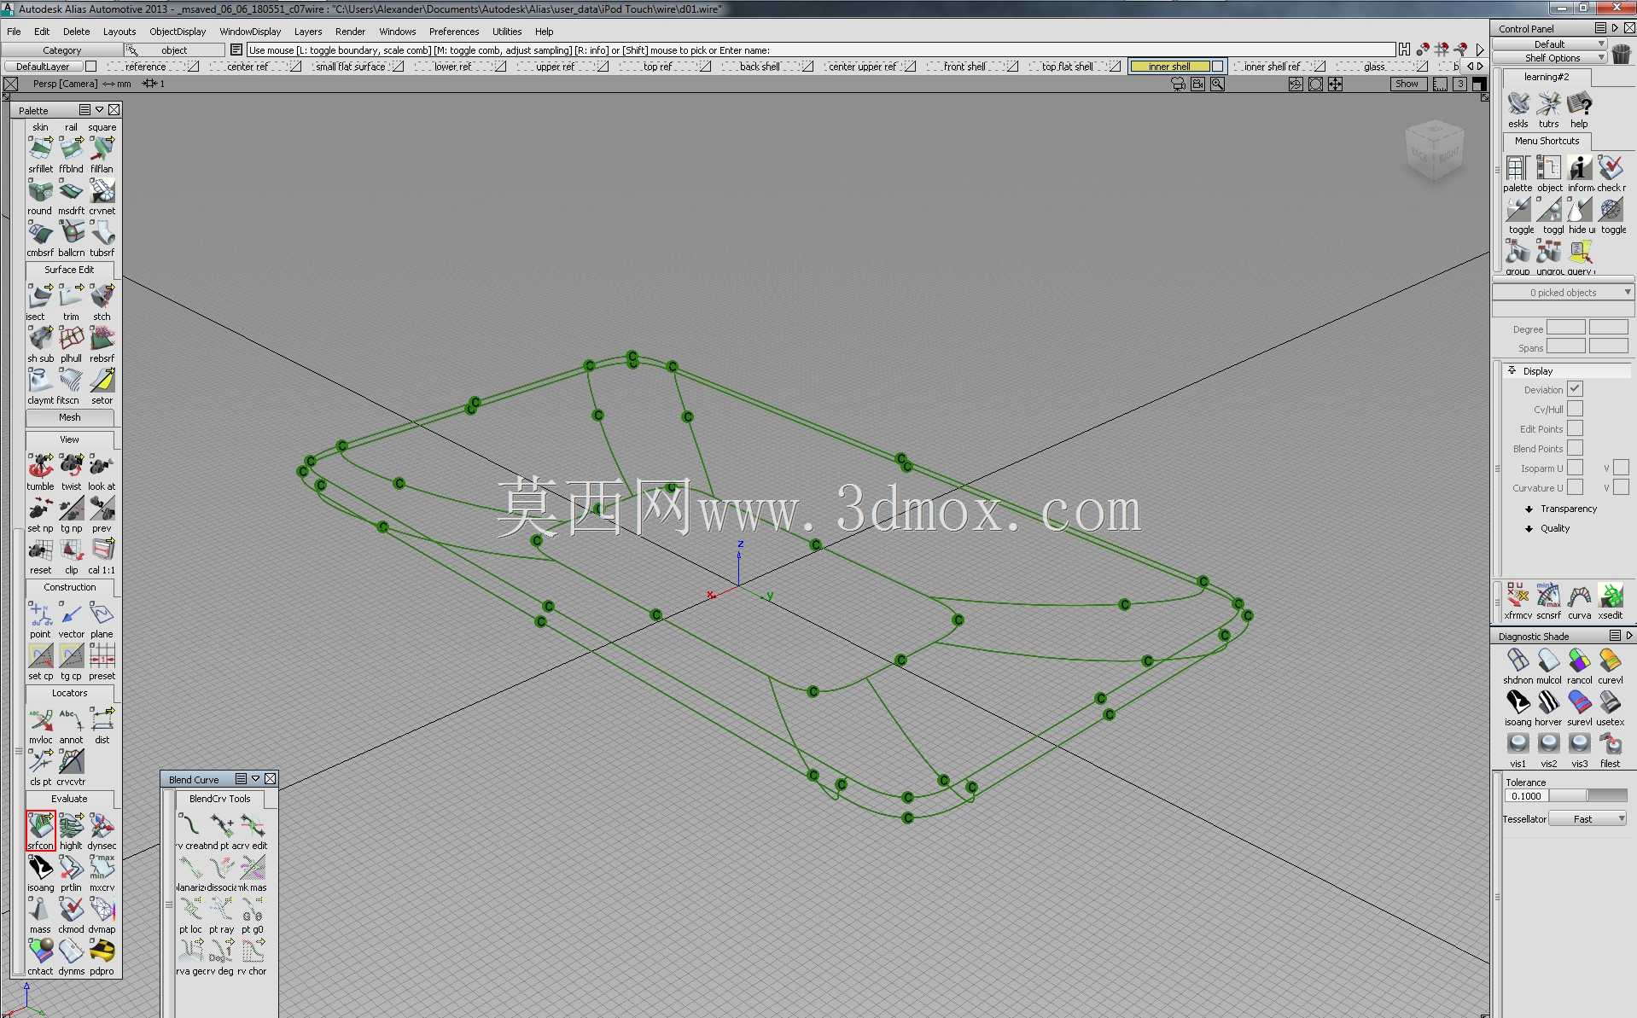Enable the Cv/Hull checkbox
1637x1018 pixels.
pos(1575,409)
